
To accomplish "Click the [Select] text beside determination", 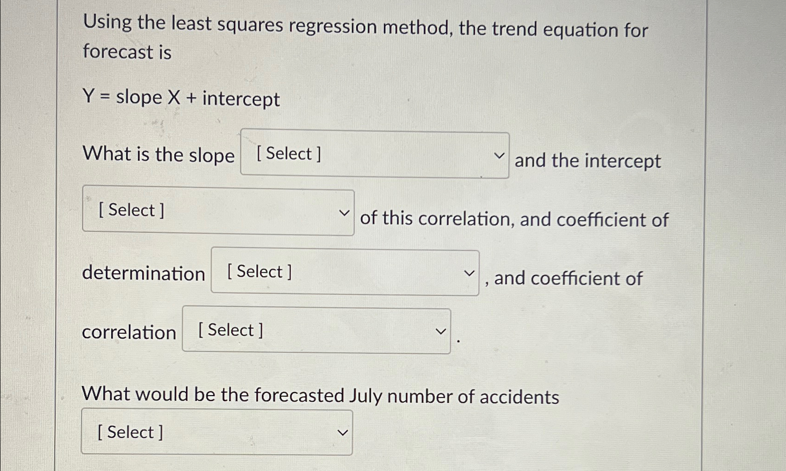I will coord(259,272).
